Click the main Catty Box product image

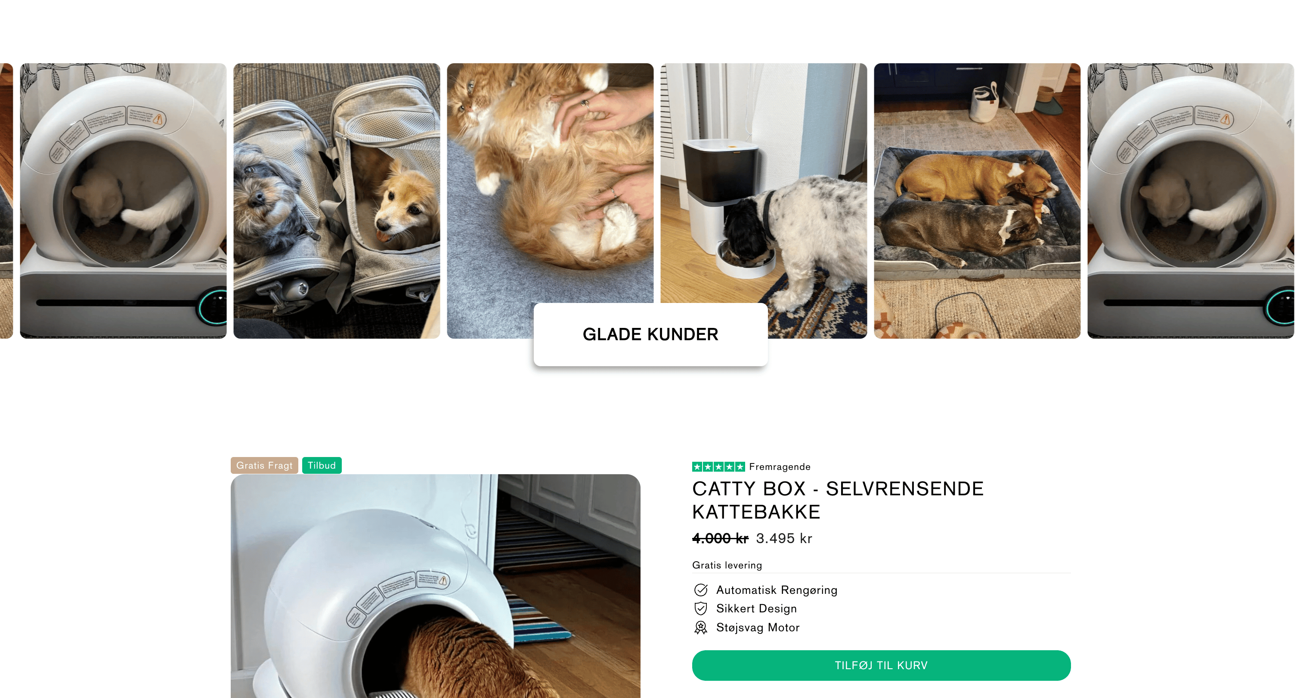tap(436, 586)
